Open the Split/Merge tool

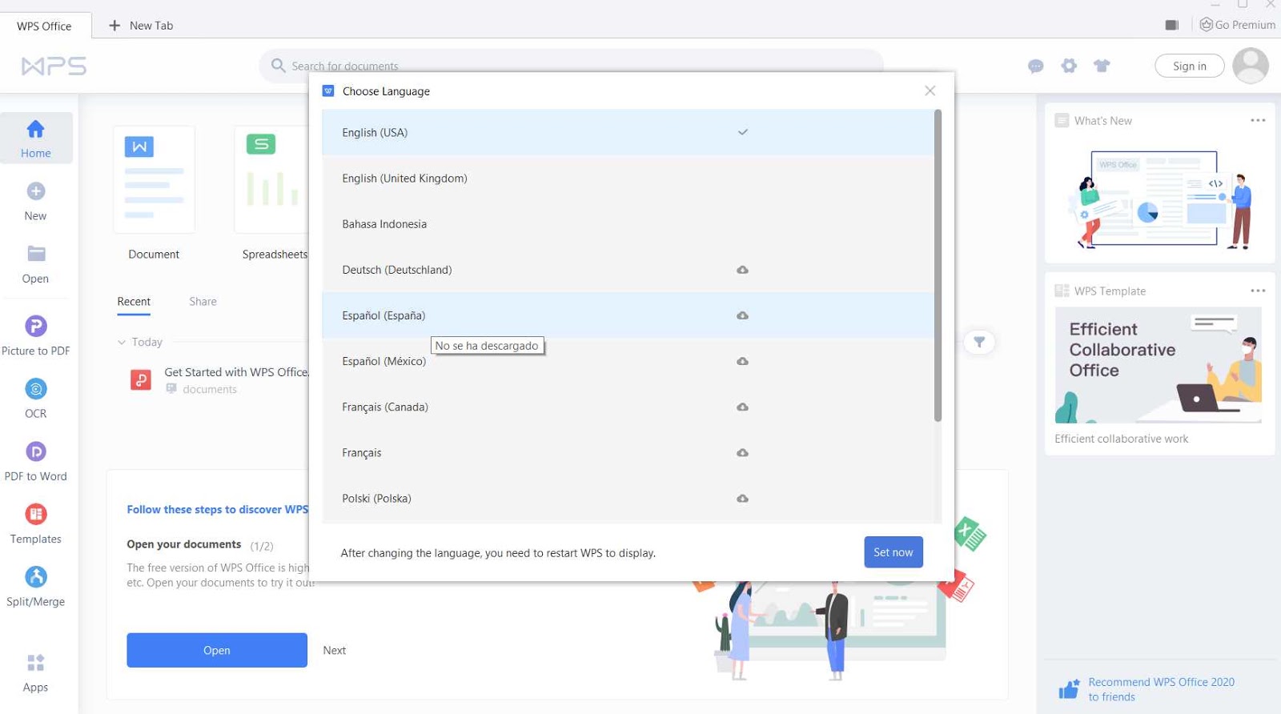36,576
